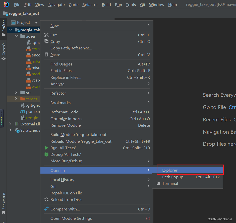The image size is (236, 223).
Task: Click the refresh icon beside Reload from Disk
Action: coord(46,199)
